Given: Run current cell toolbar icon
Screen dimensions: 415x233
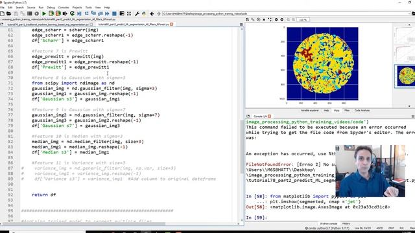Looking at the screenshot, I should 51,14.
